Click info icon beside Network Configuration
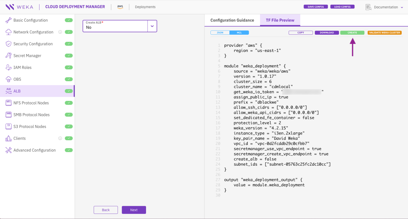This screenshot has height=219, width=408. [x=60, y=32]
